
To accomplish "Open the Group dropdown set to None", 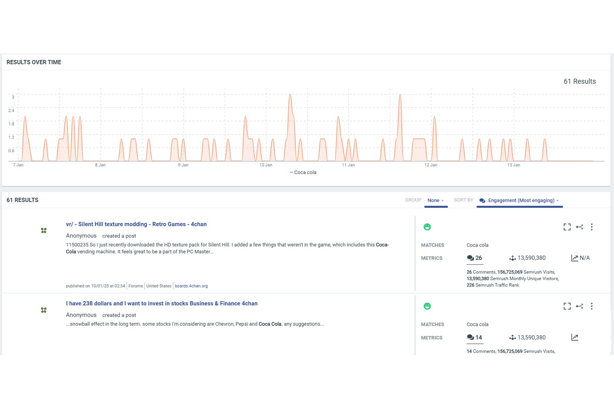I will 436,201.
